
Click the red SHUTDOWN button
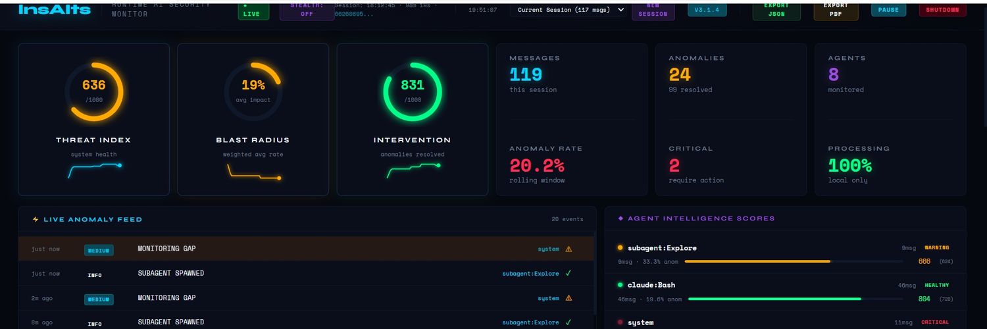pyautogui.click(x=942, y=10)
